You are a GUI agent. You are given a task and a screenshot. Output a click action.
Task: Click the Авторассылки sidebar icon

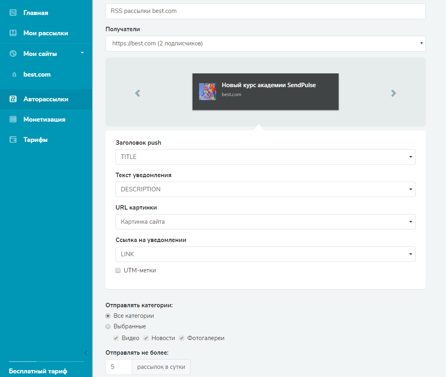click(13, 99)
